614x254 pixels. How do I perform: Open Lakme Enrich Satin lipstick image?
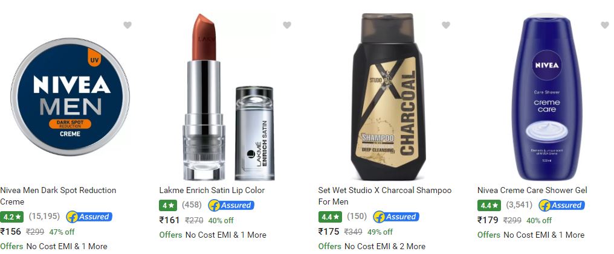coord(228,97)
